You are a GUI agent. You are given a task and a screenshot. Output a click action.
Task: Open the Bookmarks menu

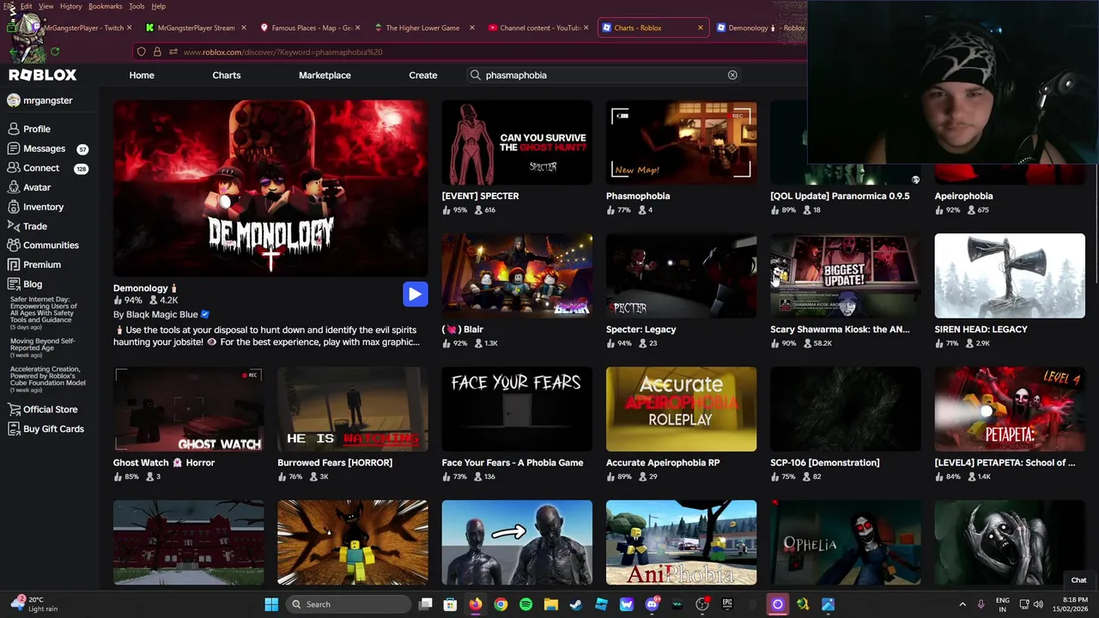pyautogui.click(x=106, y=6)
